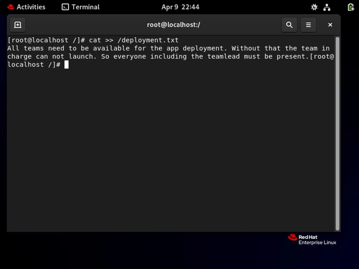Click the blinking cursor block at the prompt

pos(66,64)
